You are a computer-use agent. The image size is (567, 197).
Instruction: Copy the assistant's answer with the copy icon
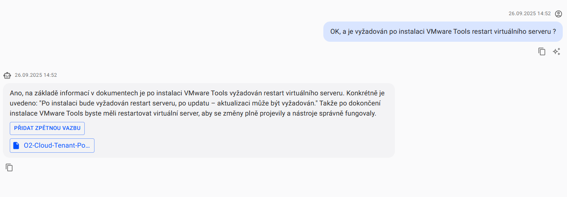[x=9, y=167]
